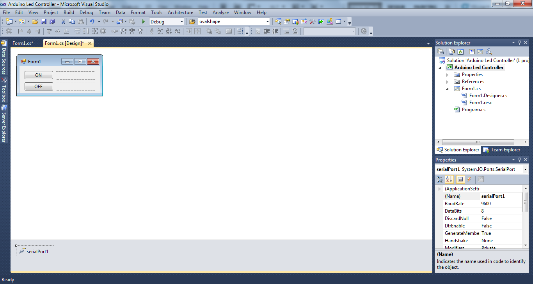Screen dimensions: 533x284
Task: Click the Undo arrow in the toolbar
Action: pyautogui.click(x=92, y=21)
